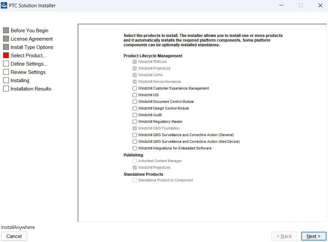The image size is (328, 242).
Task: Enable the Windchill UDI checkbox
Action: coord(135,95)
